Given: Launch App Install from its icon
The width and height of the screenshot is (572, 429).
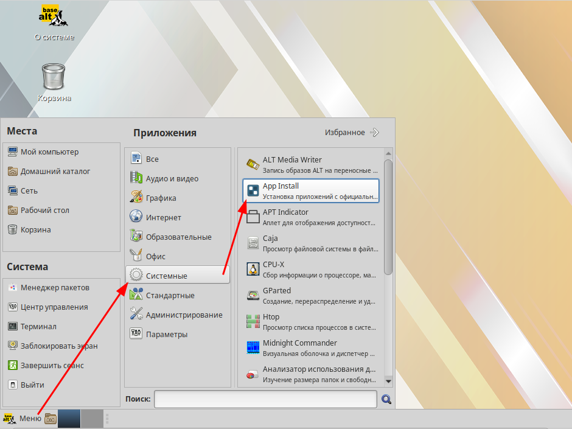Looking at the screenshot, I should 253,190.
